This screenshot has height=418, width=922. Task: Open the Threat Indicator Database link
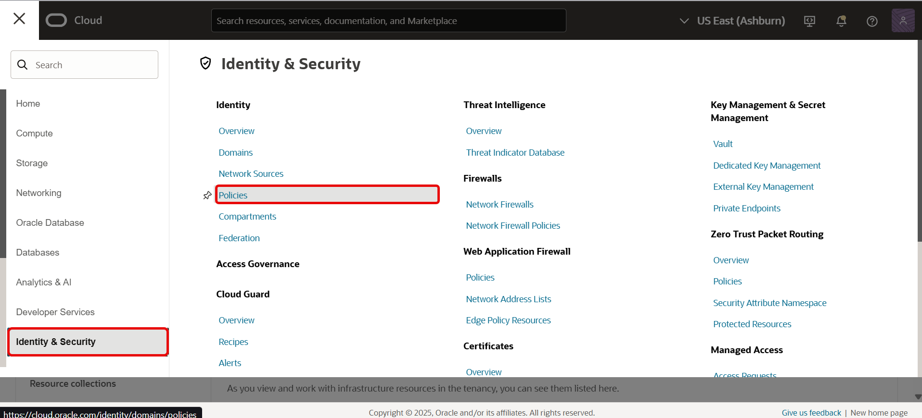(x=515, y=153)
